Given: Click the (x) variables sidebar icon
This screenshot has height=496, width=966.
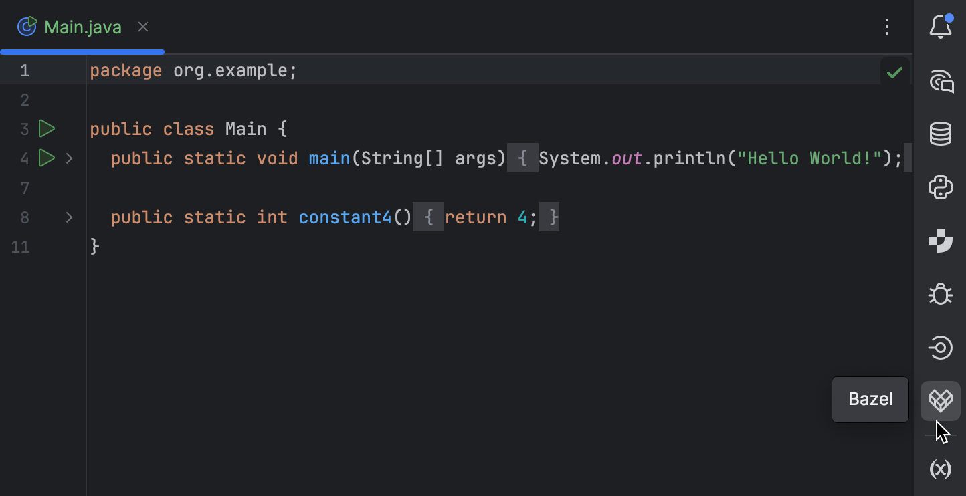Looking at the screenshot, I should [941, 469].
